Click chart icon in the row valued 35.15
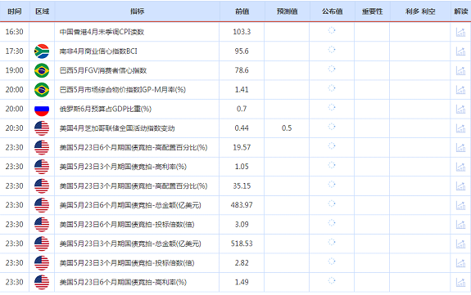Viewport: 471px width, 295px height. (460, 185)
